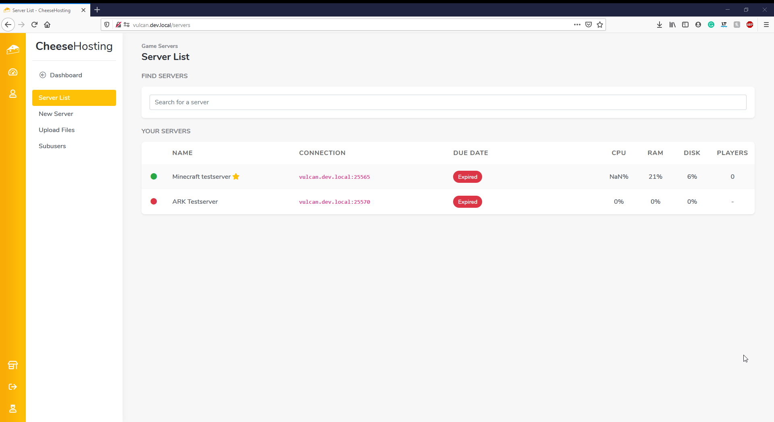Open the Subusers page
The width and height of the screenshot is (774, 422).
point(52,146)
